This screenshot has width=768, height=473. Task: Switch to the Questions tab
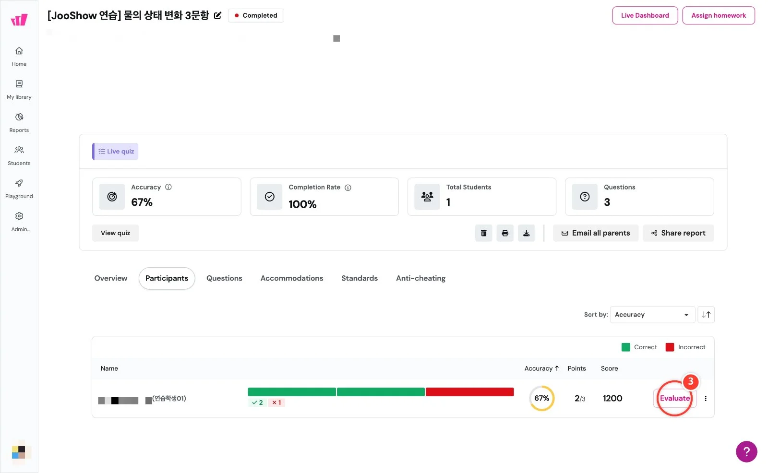click(224, 278)
